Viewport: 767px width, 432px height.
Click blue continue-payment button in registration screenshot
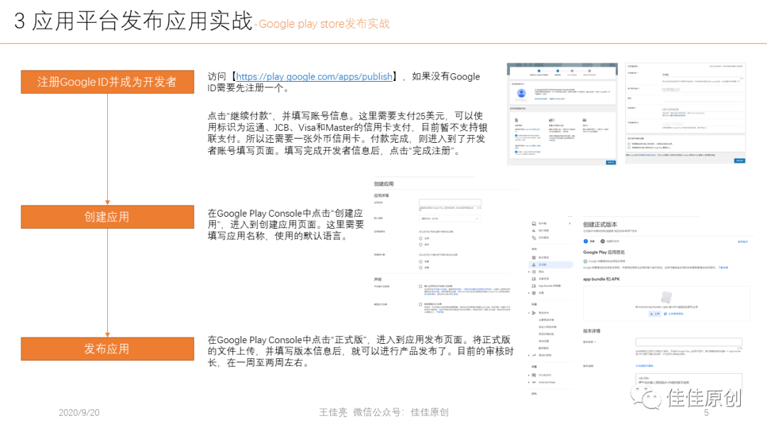611,163
